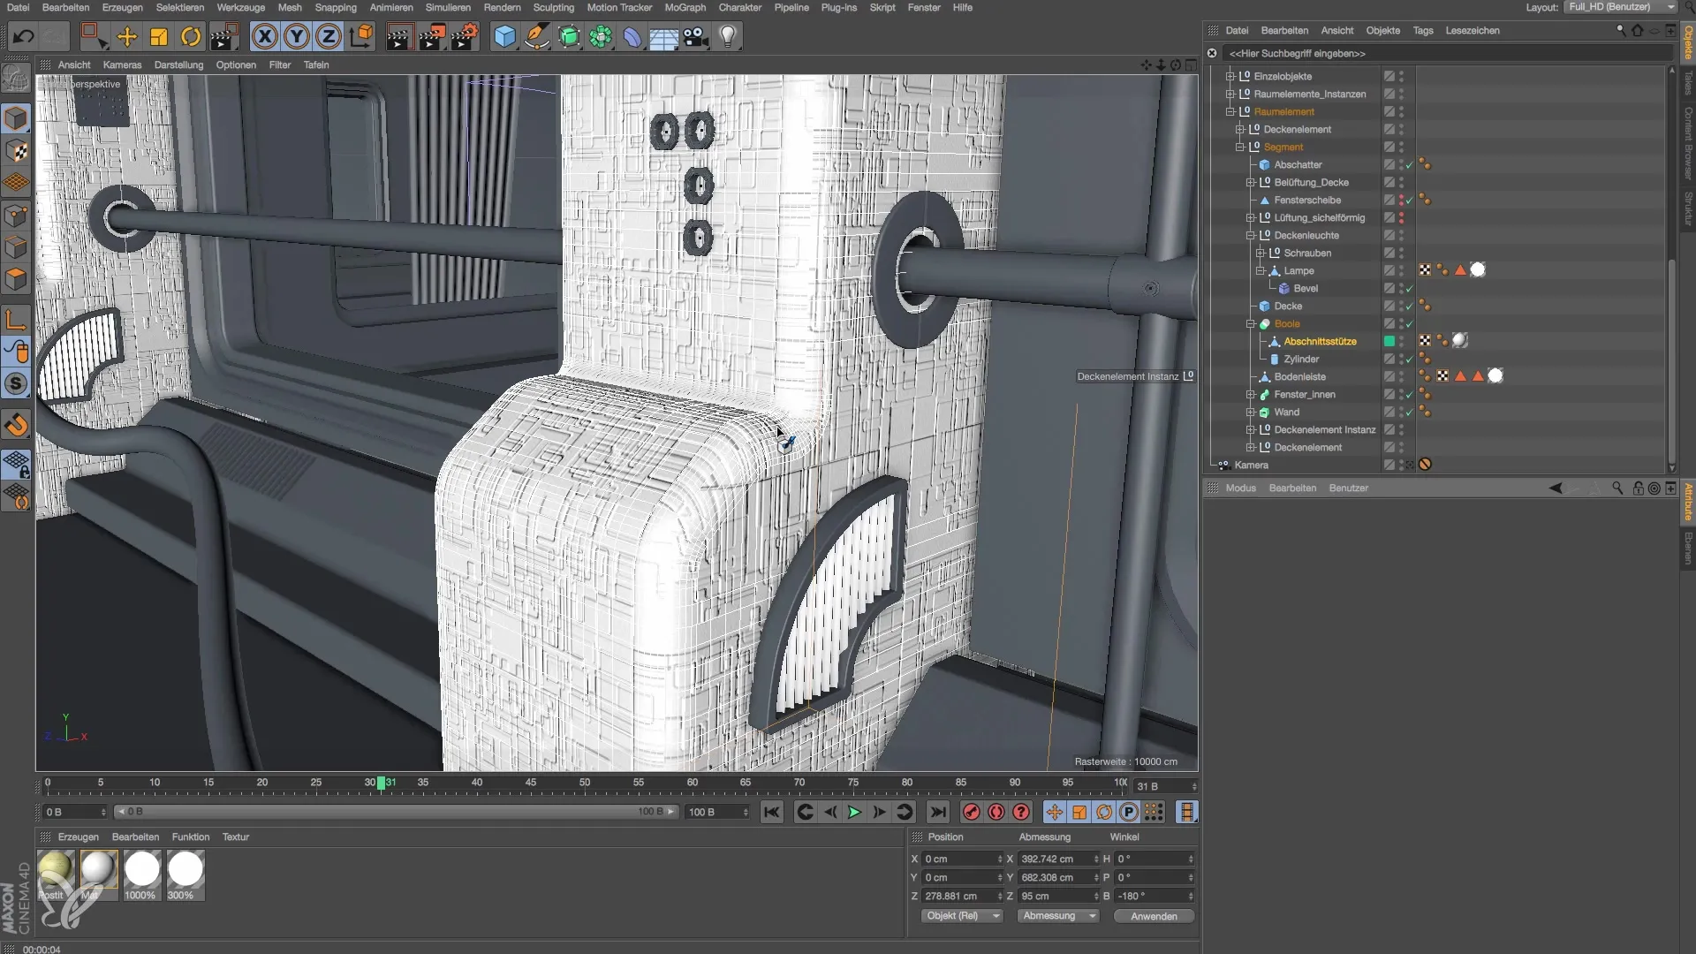Click Abschnittsstütze green layer swatch
The image size is (1696, 954).
tap(1389, 342)
